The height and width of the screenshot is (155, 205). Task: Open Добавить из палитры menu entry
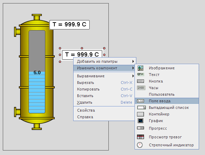coord(105,61)
